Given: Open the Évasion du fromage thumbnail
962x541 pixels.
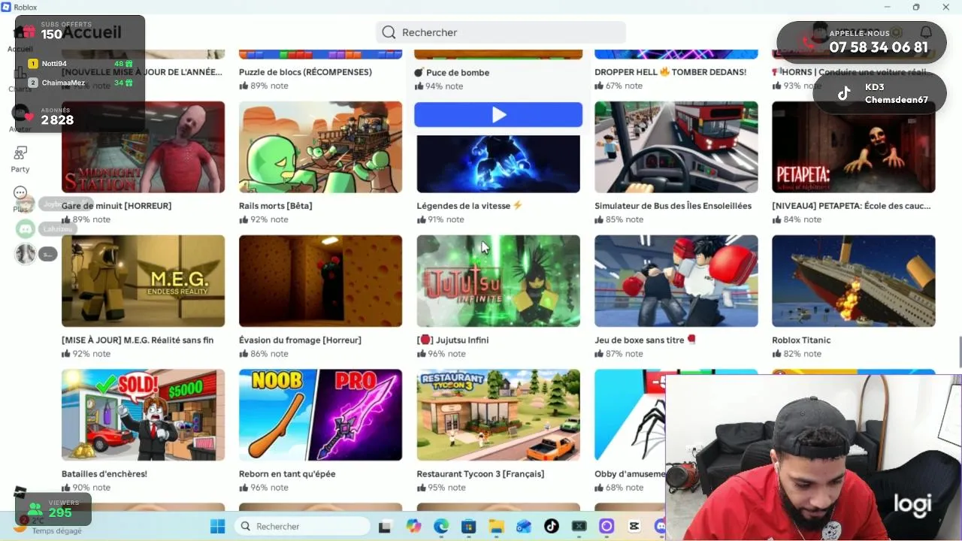Looking at the screenshot, I should pos(321,281).
